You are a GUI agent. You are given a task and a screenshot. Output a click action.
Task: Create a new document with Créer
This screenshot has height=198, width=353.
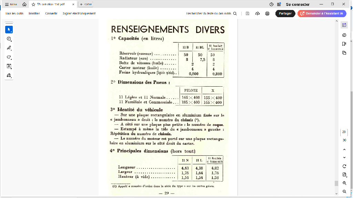point(85,4)
